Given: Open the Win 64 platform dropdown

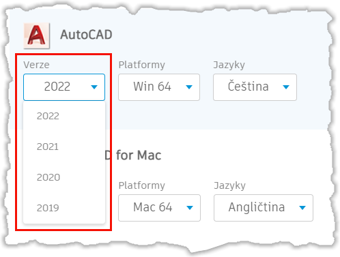Looking at the screenshot, I should tap(159, 87).
